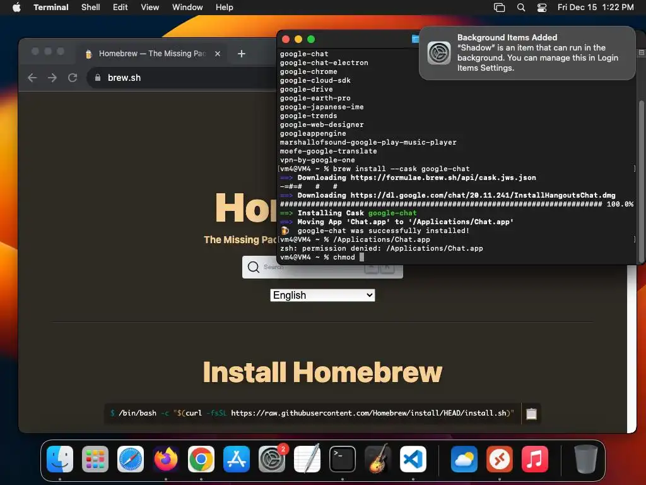646x485 pixels.
Task: Open the Edit menu
Action: 120,7
